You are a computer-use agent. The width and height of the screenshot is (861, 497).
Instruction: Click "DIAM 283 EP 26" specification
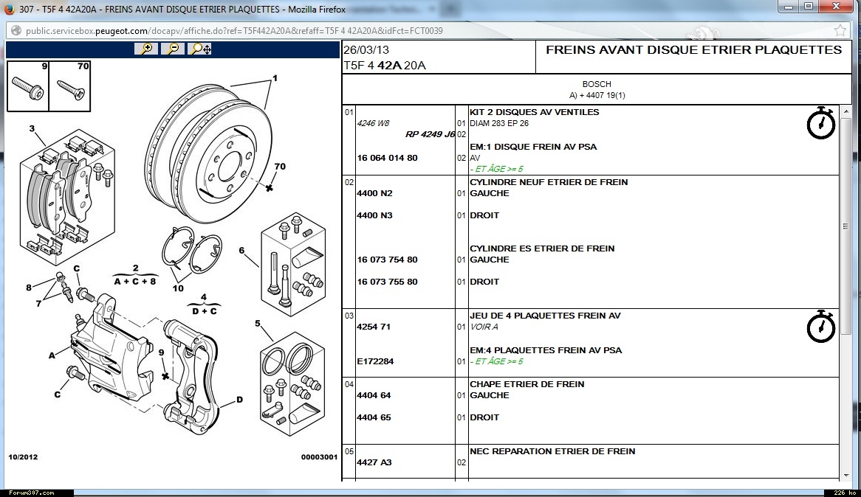click(x=499, y=123)
